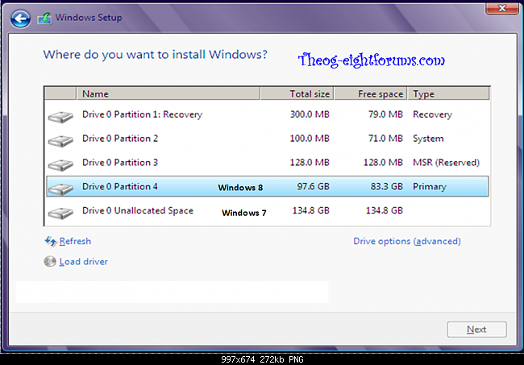Click the 97.6 GB total size cell
This screenshot has height=365, width=524.
314,186
